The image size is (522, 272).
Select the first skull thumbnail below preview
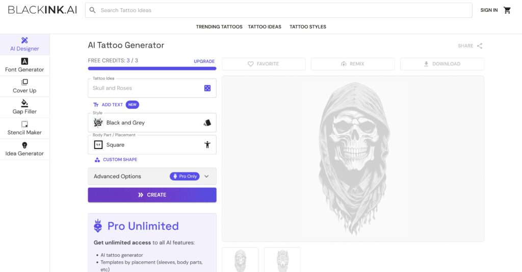click(240, 260)
